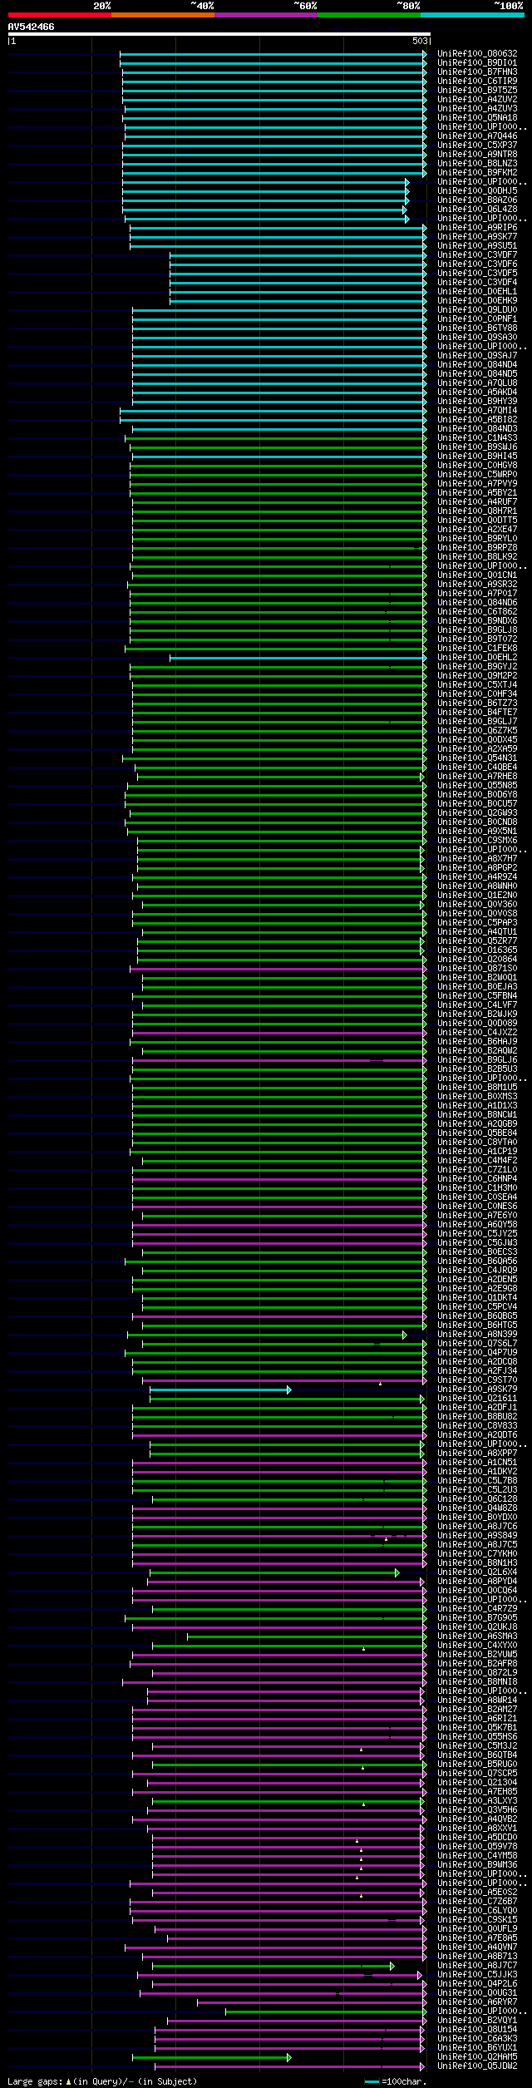This screenshot has height=2088, width=532.
Task: Click hit label UniRef100_A7Q446
Action: (477, 136)
